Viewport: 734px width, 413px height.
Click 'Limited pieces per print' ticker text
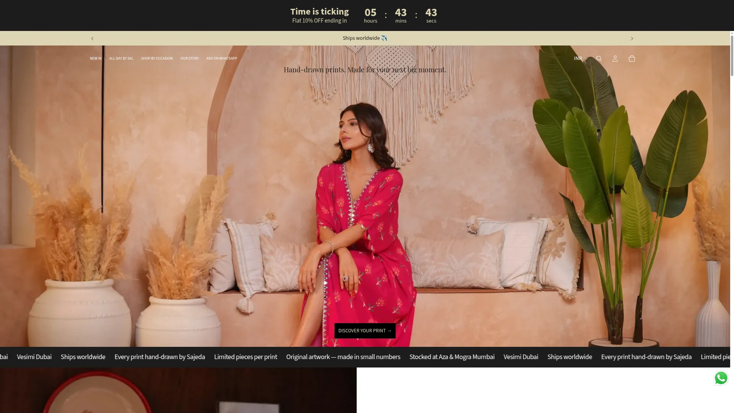tap(245, 357)
